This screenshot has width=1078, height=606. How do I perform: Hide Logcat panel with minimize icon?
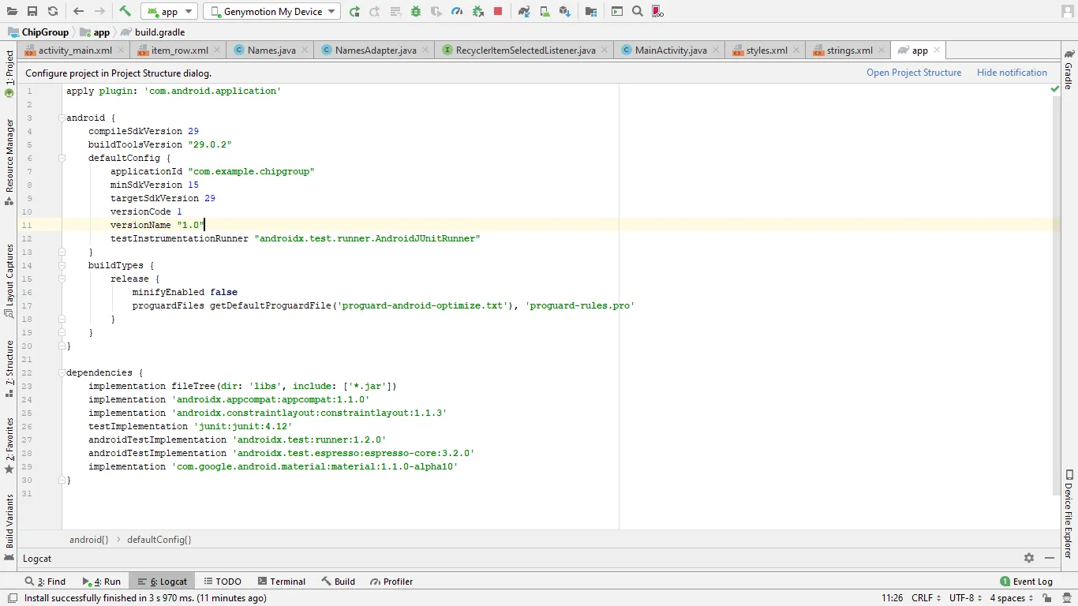click(x=1050, y=558)
